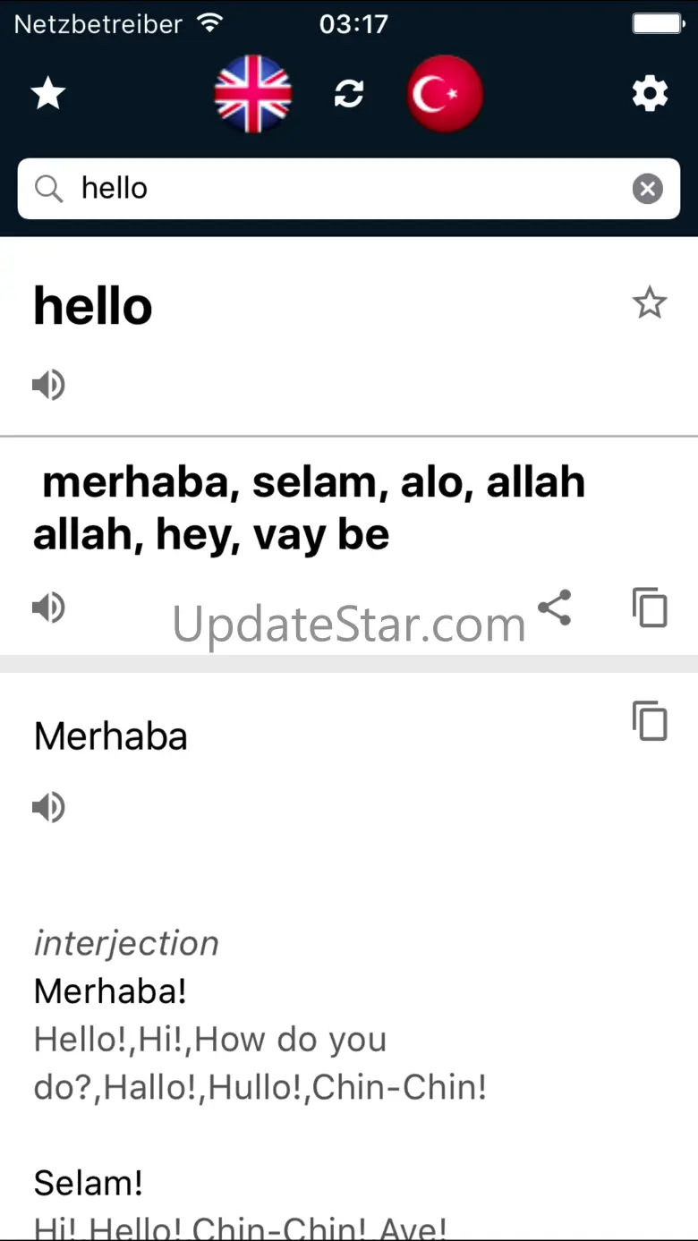The height and width of the screenshot is (1241, 698).
Task: Tap the translated word hello heading
Action: point(92,305)
